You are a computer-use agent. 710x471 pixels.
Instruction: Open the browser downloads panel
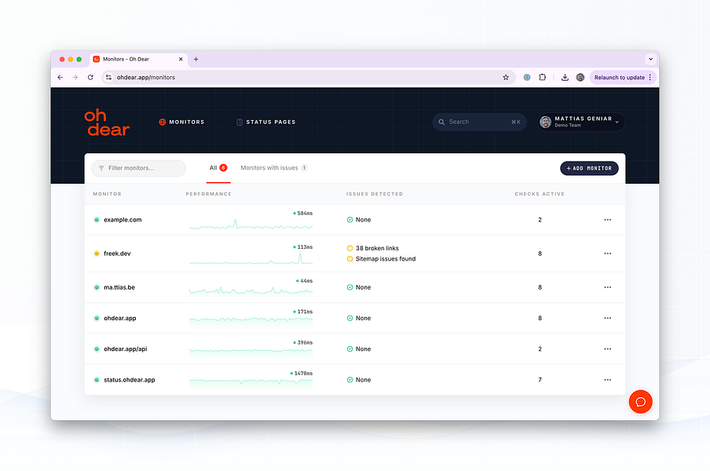point(565,78)
